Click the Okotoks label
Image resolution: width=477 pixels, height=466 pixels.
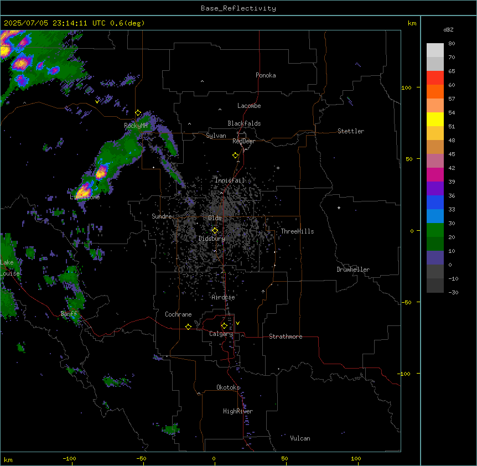point(228,387)
